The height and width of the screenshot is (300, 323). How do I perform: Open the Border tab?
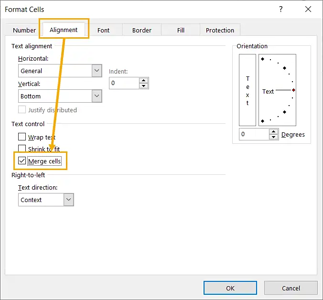[x=142, y=30]
